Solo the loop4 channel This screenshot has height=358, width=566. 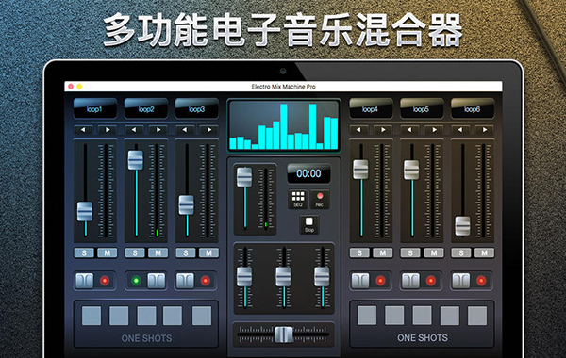tap(359, 252)
